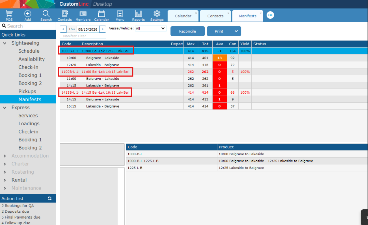Image resolution: width=368 pixels, height=225 pixels.
Task: Expand the Maintenance section
Action: [x=5, y=188]
